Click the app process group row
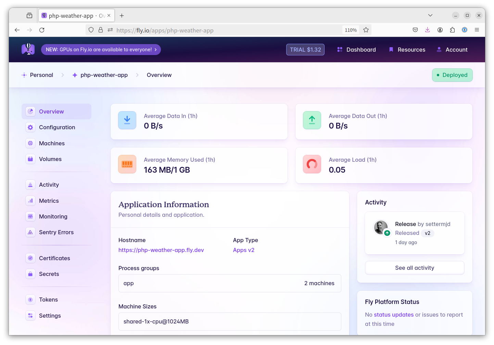Image resolution: width=494 pixels, height=345 pixels. (x=230, y=283)
